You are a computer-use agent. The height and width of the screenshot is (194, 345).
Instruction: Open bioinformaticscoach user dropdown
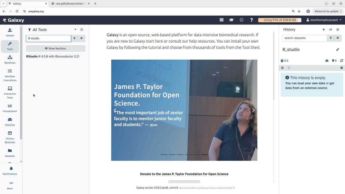(x=324, y=20)
